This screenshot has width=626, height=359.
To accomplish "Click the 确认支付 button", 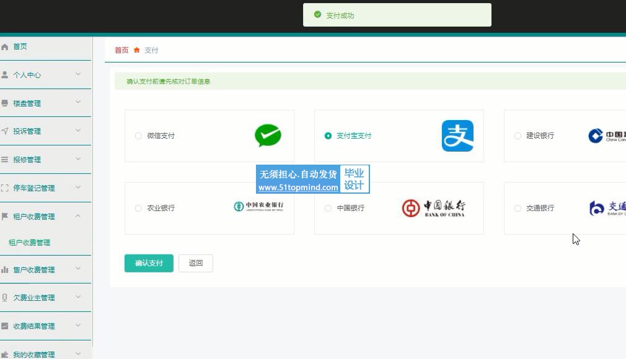I will click(149, 263).
